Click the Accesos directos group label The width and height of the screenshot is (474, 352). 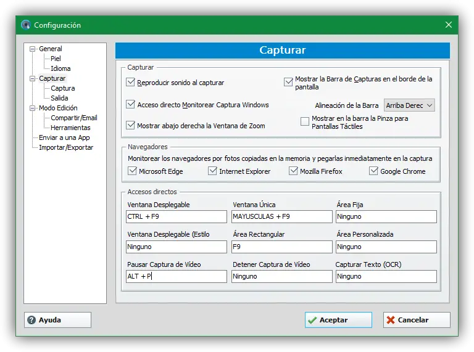click(152, 192)
